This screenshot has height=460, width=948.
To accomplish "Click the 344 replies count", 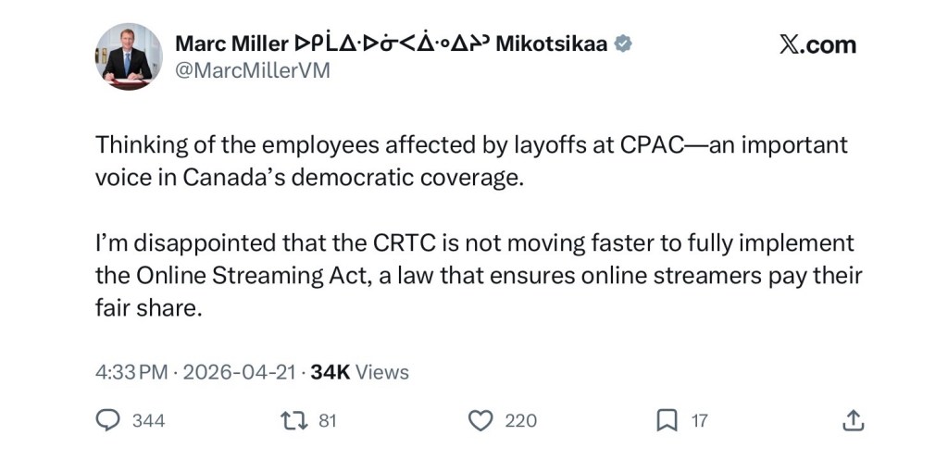I will [x=148, y=421].
